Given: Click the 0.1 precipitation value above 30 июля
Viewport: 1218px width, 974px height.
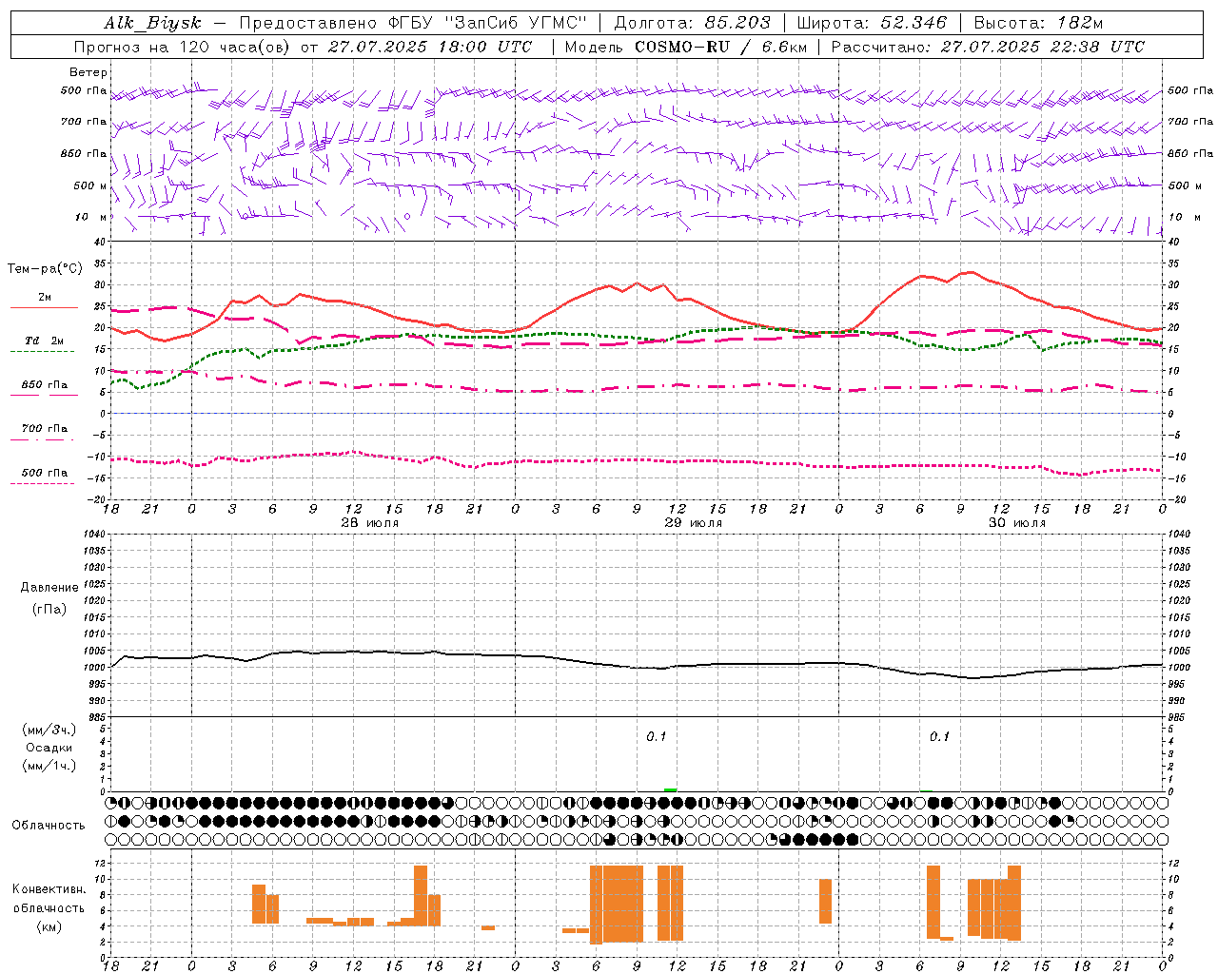Looking at the screenshot, I should click(x=940, y=737).
